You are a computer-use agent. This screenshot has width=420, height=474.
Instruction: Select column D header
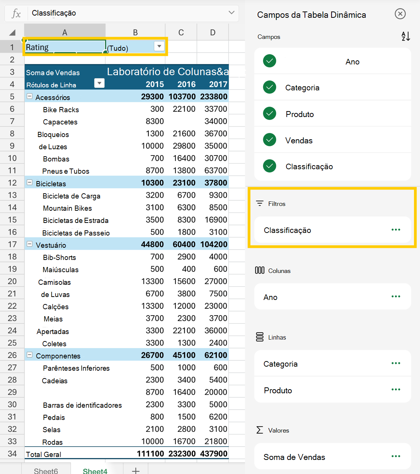coord(213,33)
